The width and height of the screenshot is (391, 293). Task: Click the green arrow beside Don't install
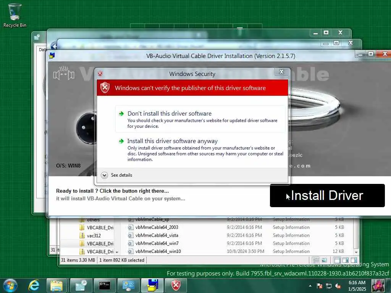(x=121, y=114)
